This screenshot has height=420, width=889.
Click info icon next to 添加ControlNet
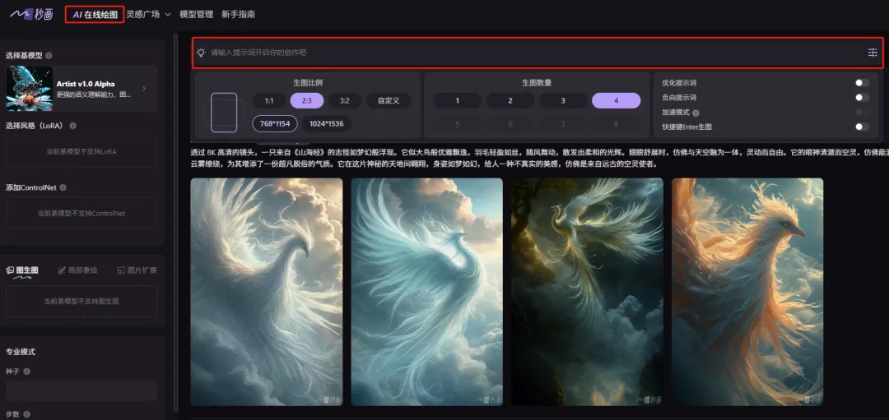63,187
